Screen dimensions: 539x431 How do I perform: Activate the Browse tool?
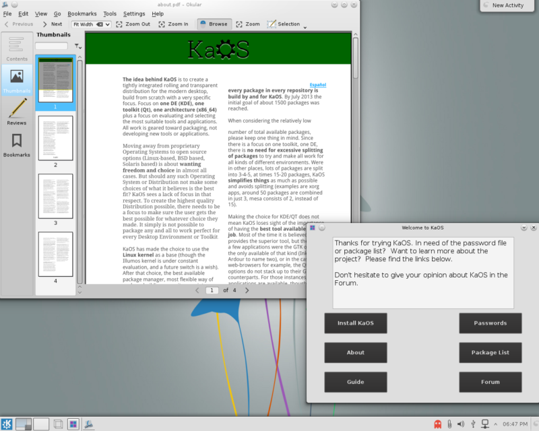pos(214,24)
